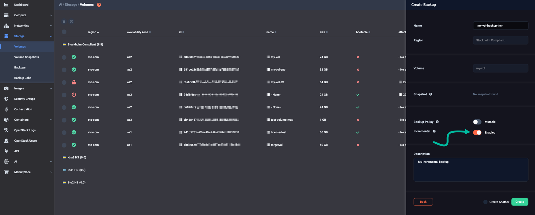Expand the Containers menu chevron
535x215 pixels.
(51, 119)
